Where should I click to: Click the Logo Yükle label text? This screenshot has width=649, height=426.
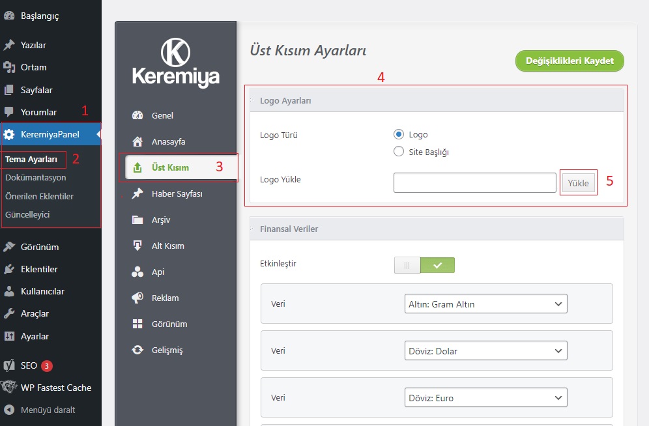coord(280,180)
